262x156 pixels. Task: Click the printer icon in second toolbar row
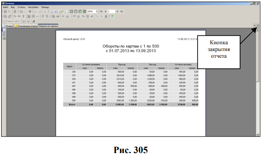(58, 16)
